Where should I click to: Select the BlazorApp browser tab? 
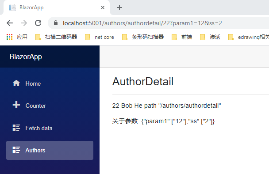coord(57,8)
